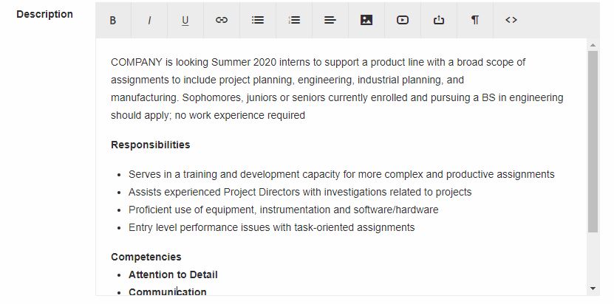Screen dimensions: 614x304
Task: Apply italic formatting with the I icon
Action: click(149, 20)
